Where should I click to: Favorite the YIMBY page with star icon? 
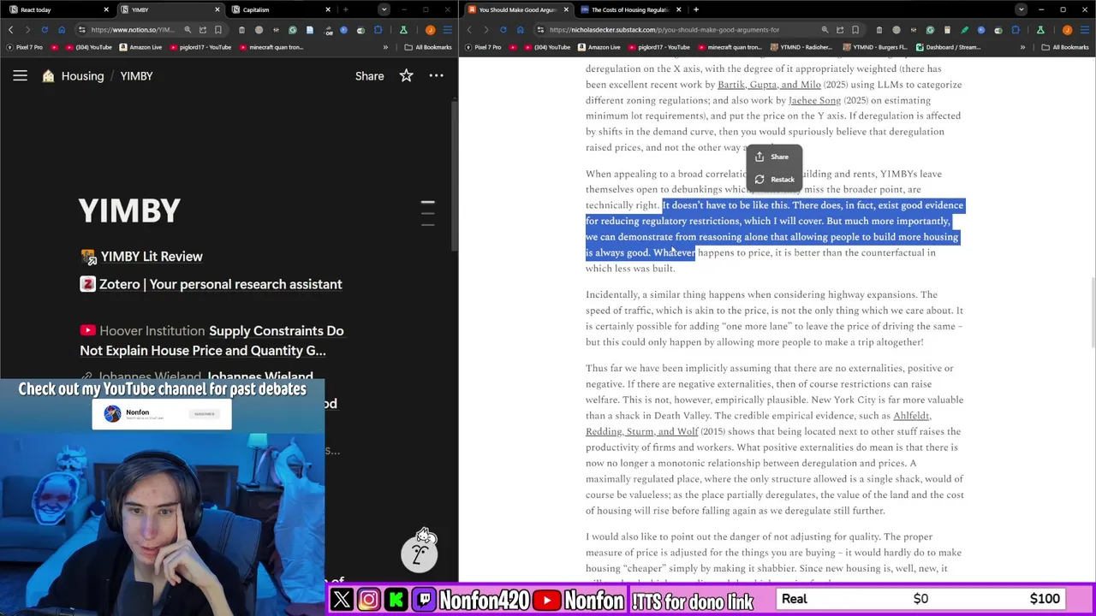406,76
